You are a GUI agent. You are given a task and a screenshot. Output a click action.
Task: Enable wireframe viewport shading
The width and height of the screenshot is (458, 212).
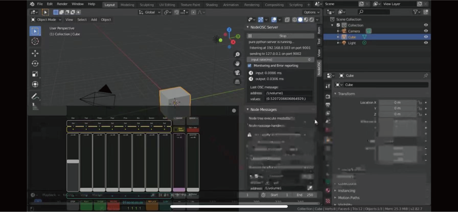(x=294, y=20)
